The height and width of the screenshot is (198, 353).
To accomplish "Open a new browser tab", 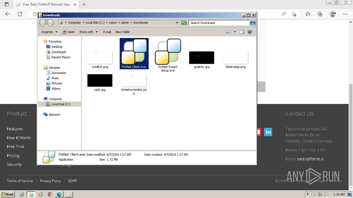I will tap(84, 4).
